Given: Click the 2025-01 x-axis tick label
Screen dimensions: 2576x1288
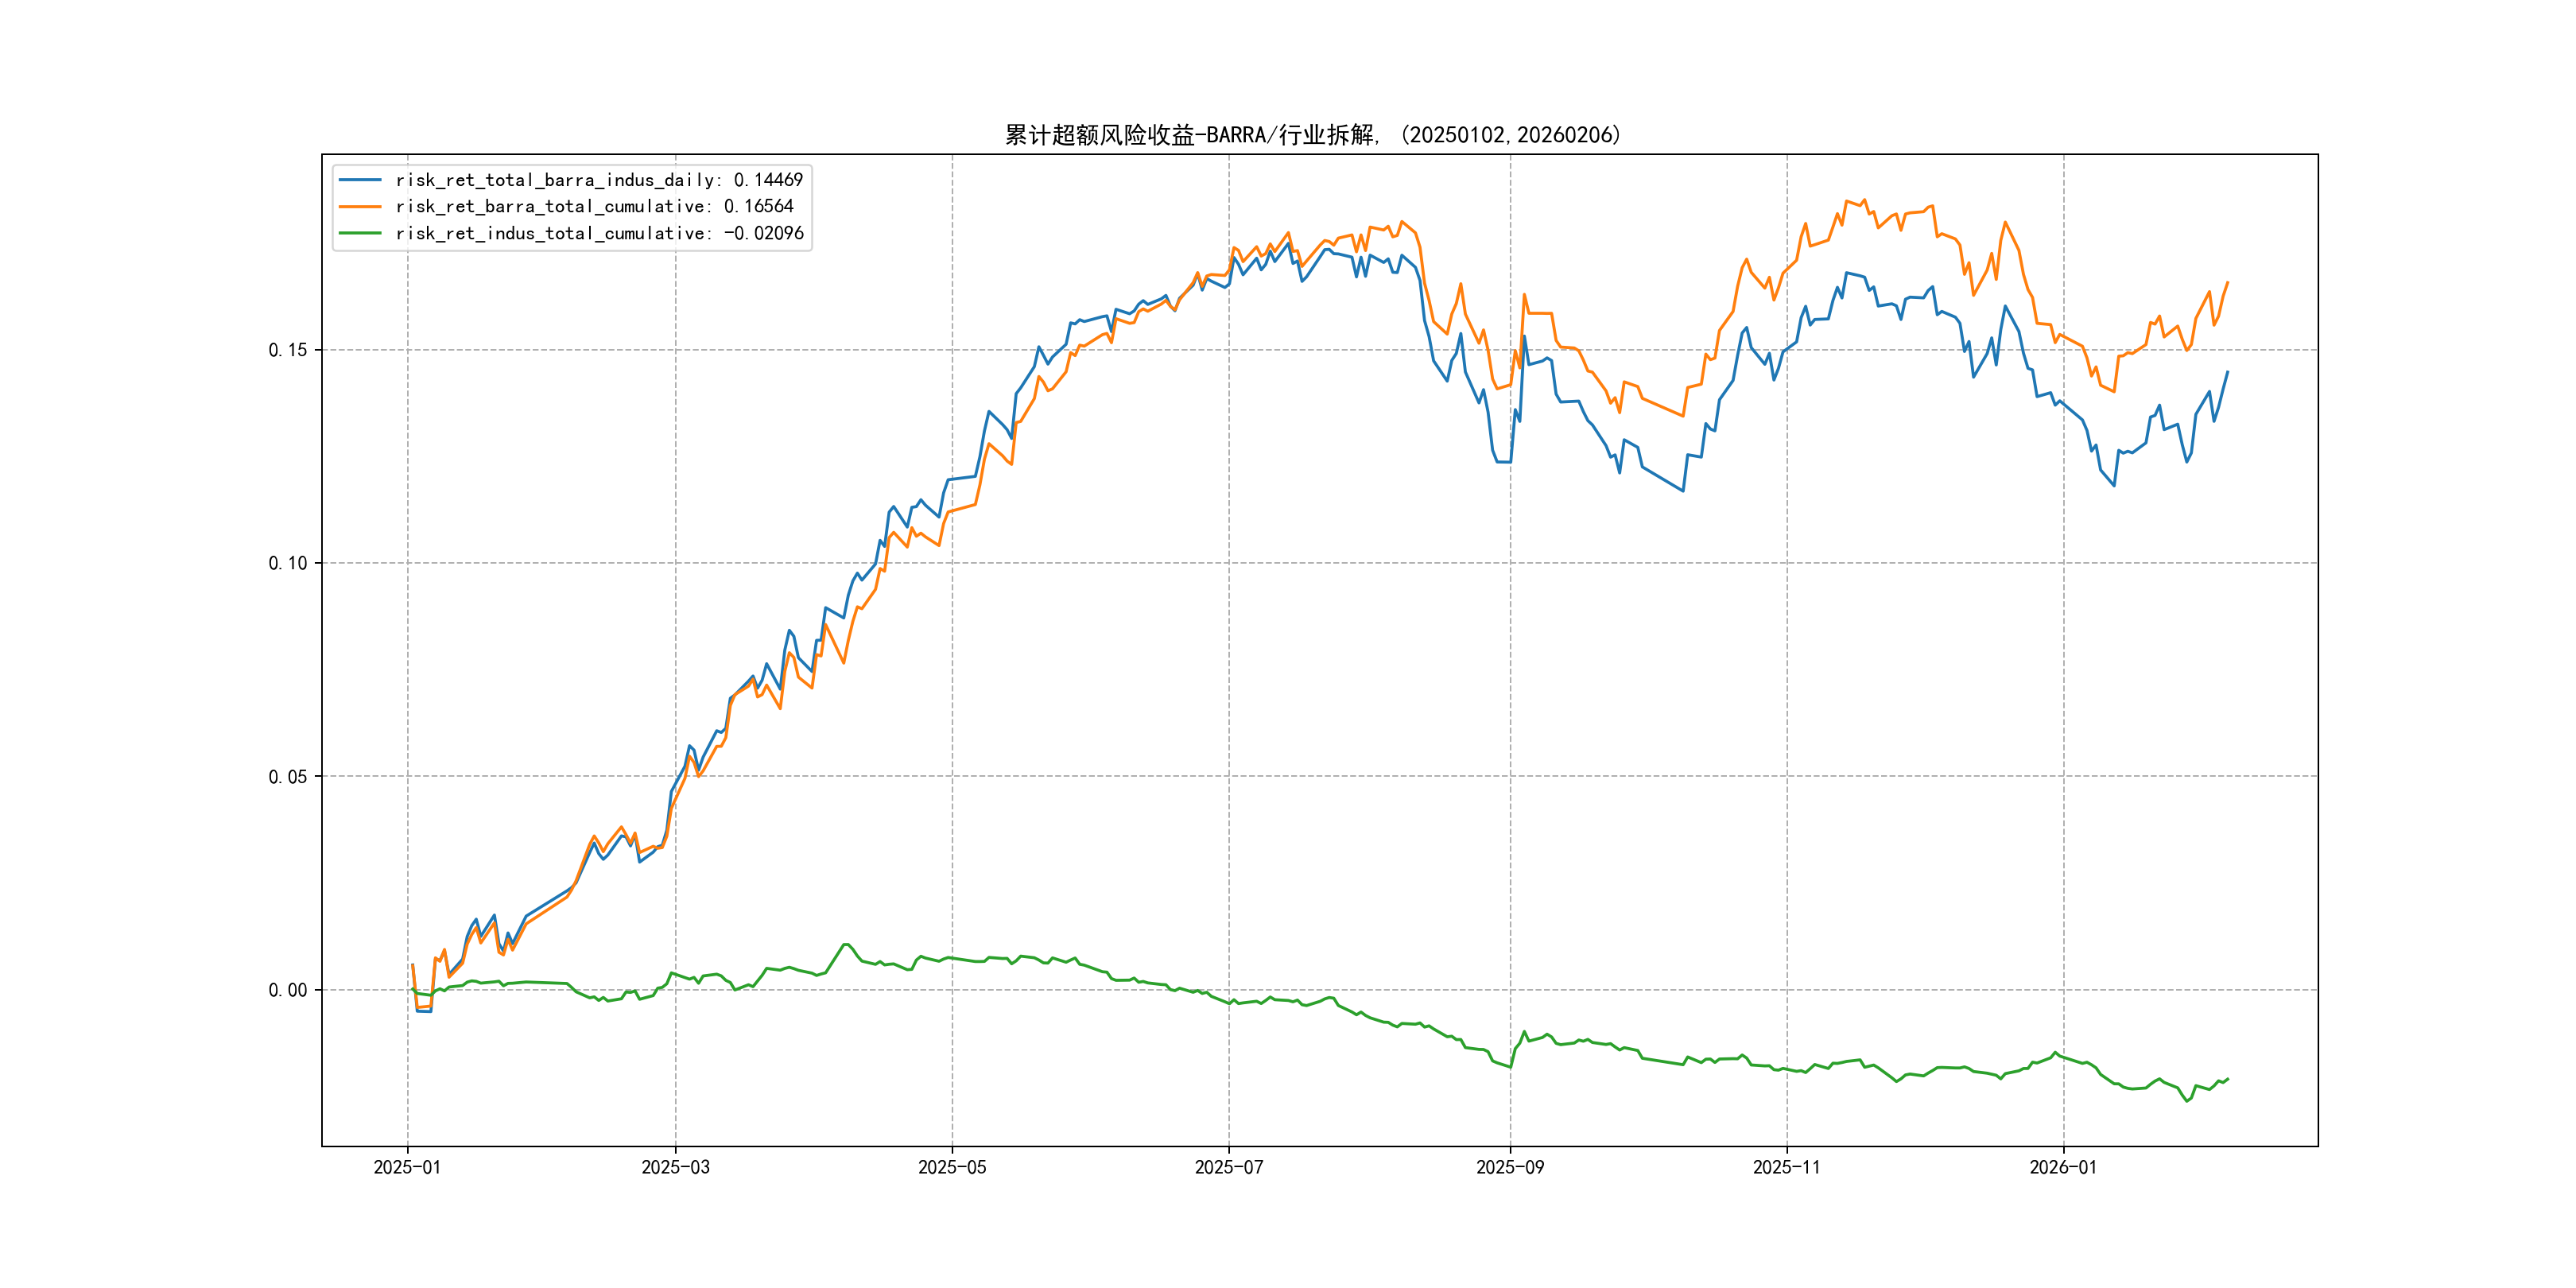Looking at the screenshot, I should pyautogui.click(x=407, y=1167).
